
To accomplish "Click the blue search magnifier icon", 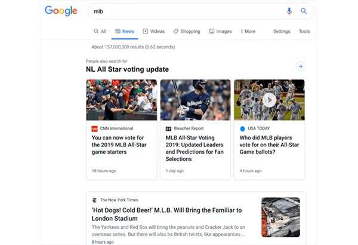I will [304, 11].
